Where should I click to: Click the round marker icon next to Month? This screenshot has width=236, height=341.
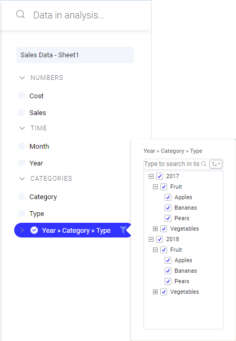(22, 146)
